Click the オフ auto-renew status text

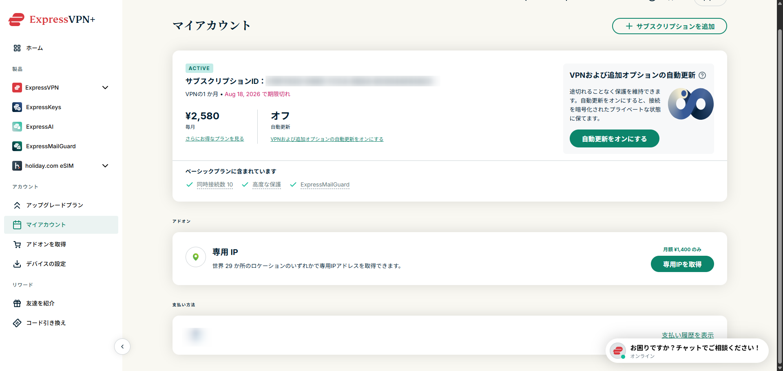coord(280,116)
